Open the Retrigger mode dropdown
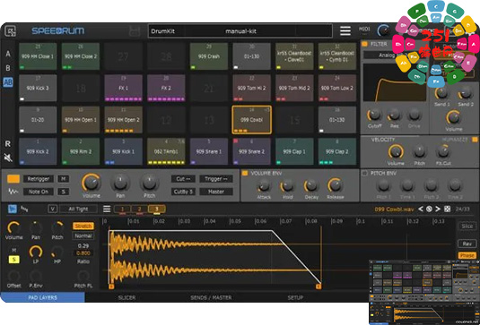The width and height of the screenshot is (480, 325). point(39,179)
